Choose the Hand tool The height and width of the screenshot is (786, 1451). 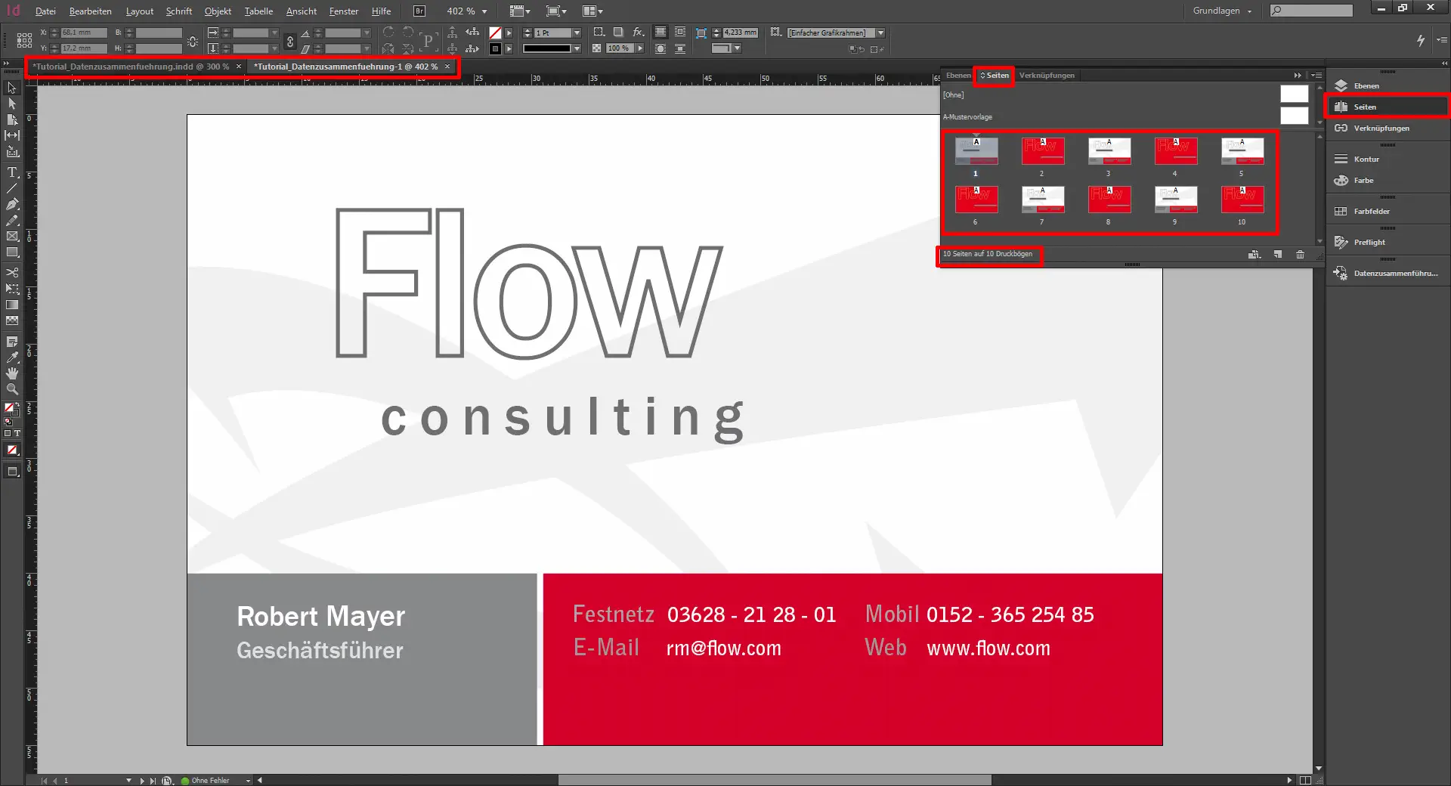pos(12,373)
